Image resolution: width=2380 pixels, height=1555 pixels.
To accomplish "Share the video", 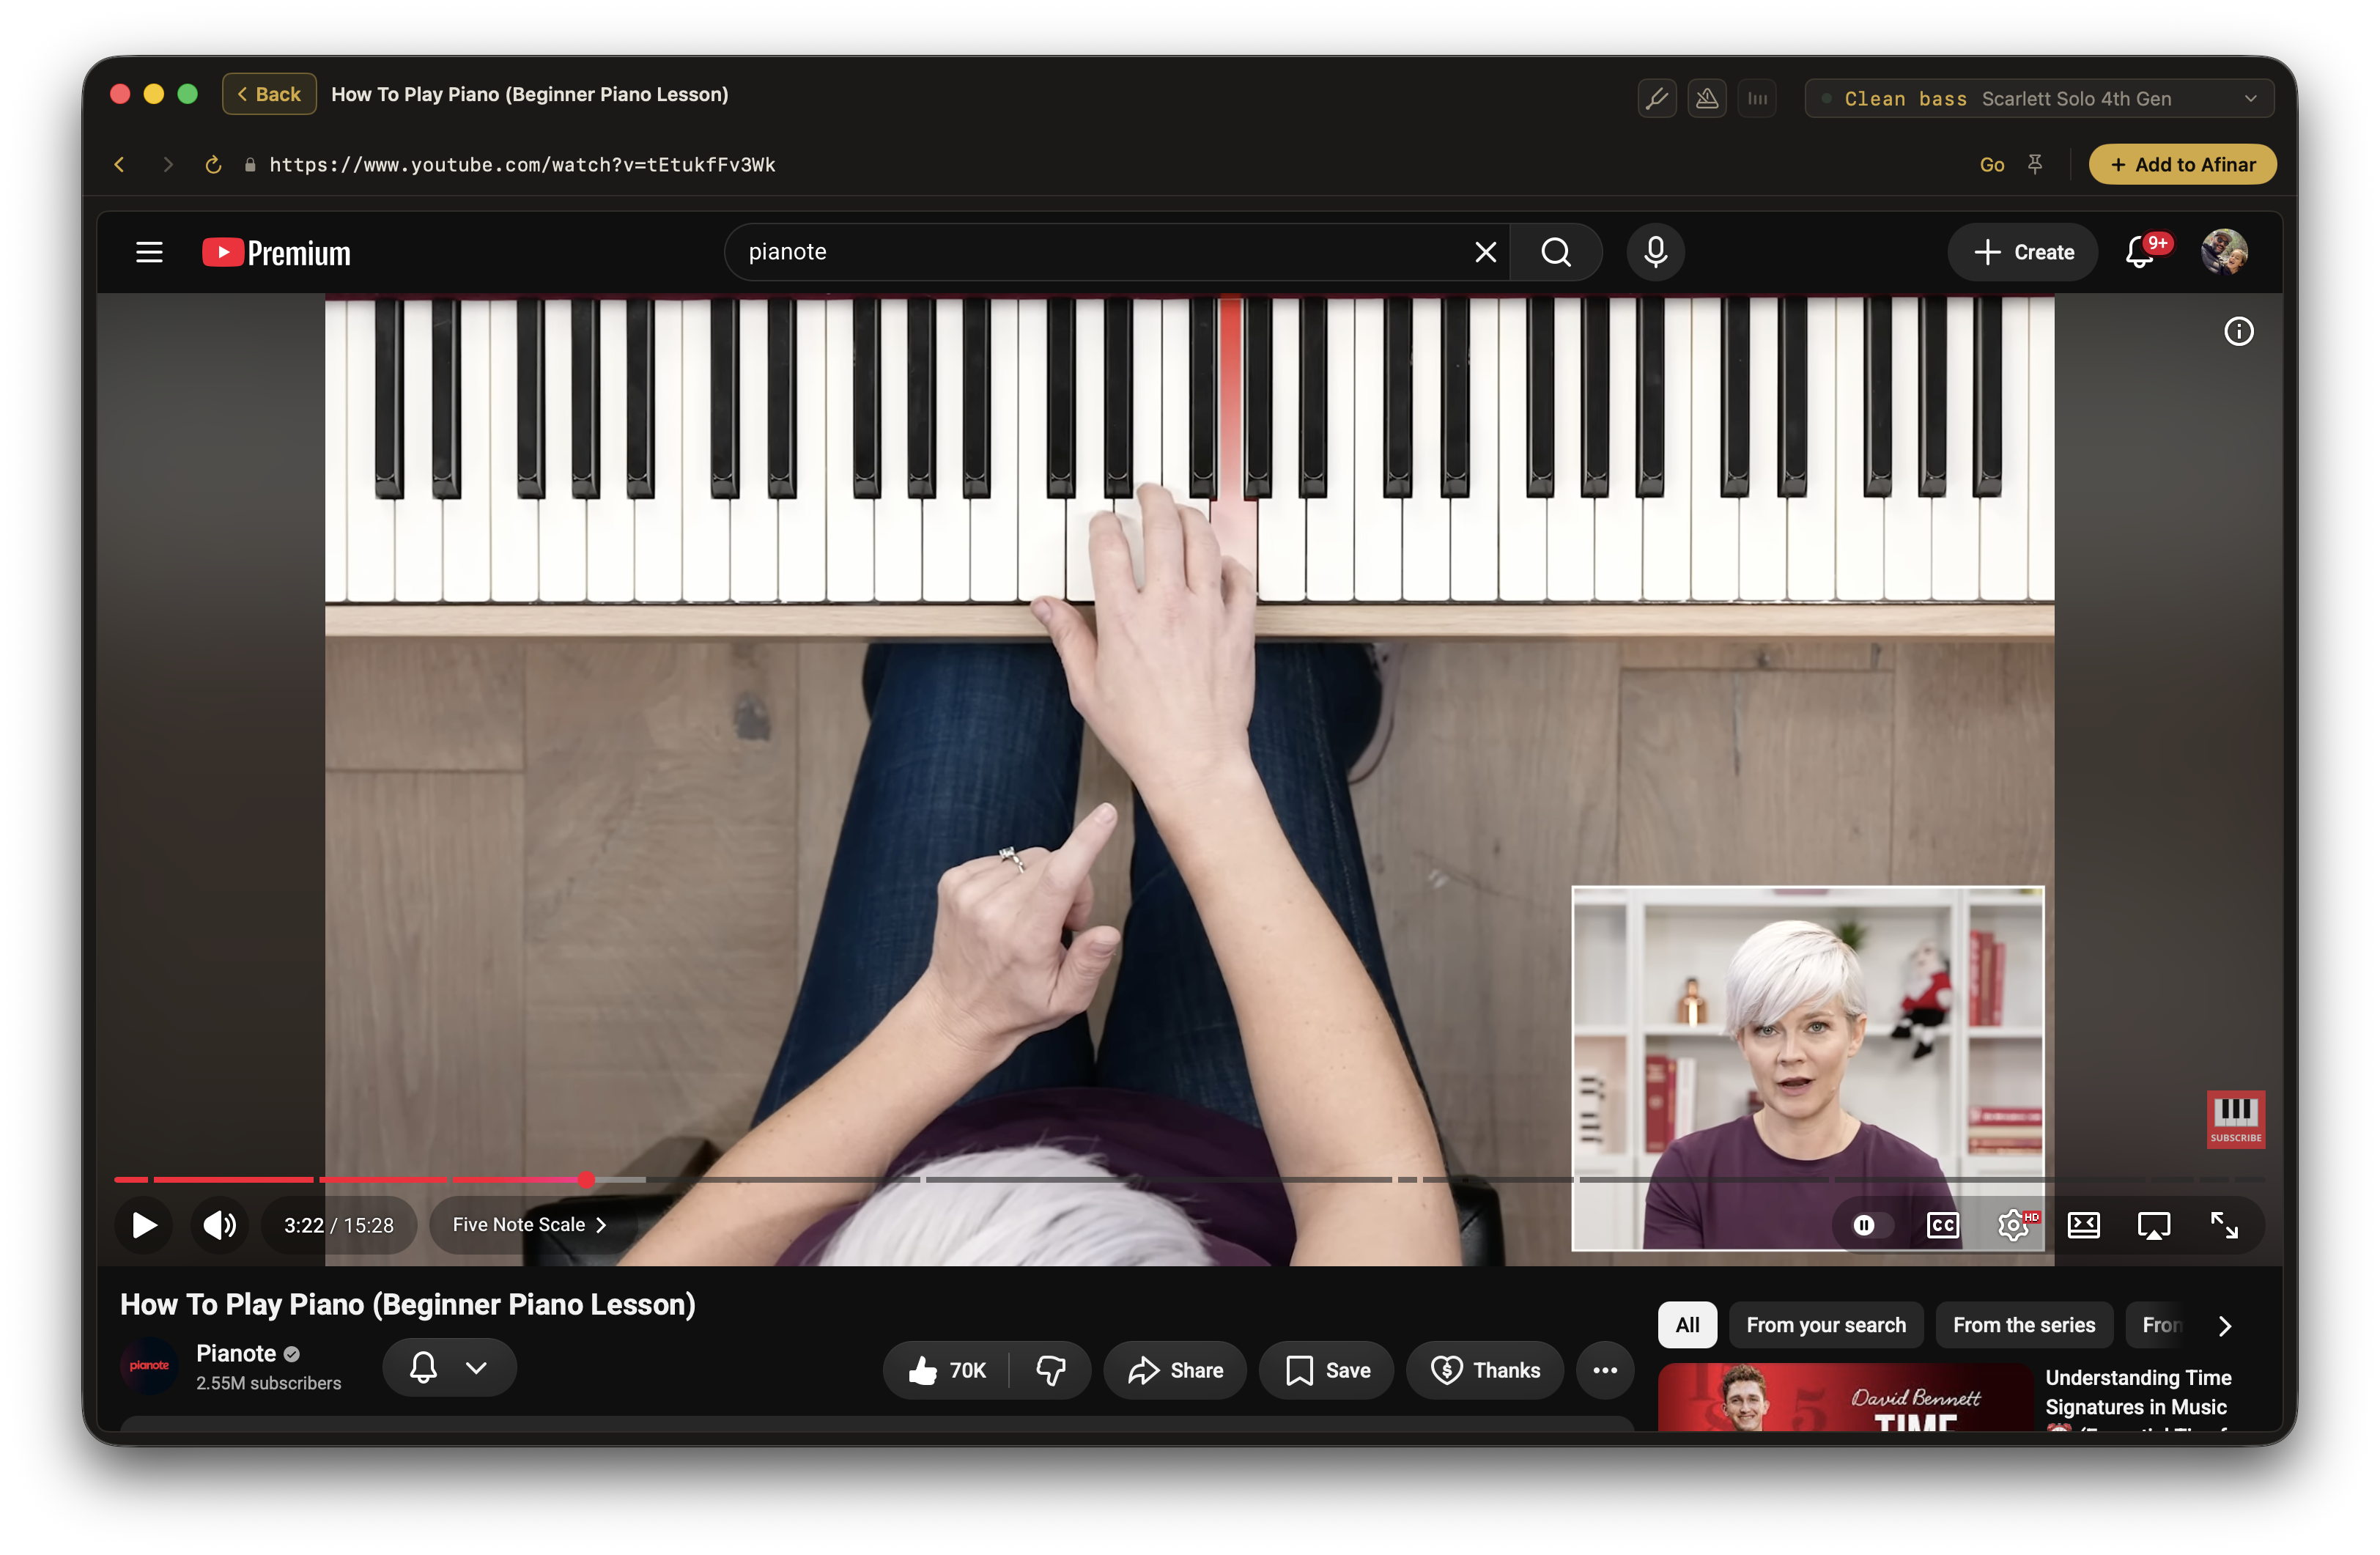I will click(x=1175, y=1370).
